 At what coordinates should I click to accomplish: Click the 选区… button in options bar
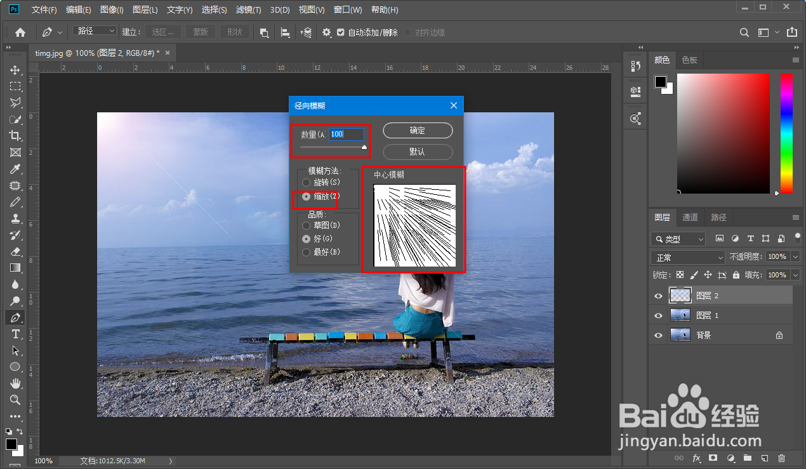coord(163,32)
